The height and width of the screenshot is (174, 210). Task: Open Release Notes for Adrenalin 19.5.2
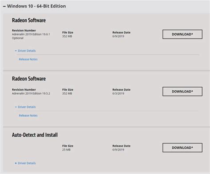tap(28, 116)
